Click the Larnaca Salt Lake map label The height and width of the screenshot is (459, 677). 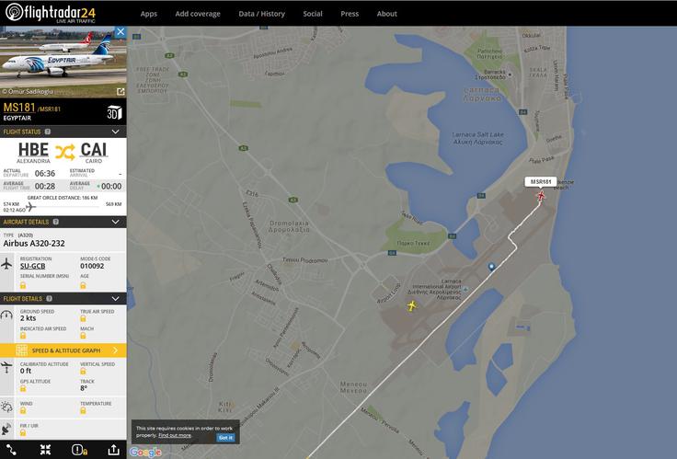click(477, 138)
